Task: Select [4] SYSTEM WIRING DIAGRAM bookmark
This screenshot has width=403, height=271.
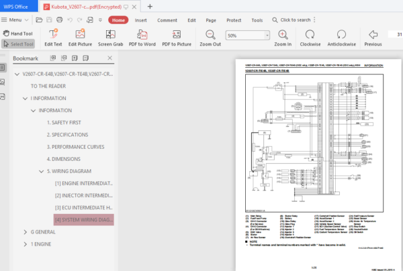Action: coord(84,219)
